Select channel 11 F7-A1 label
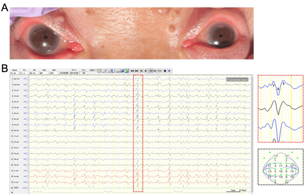This screenshot has height=195, width=307. point(16,136)
